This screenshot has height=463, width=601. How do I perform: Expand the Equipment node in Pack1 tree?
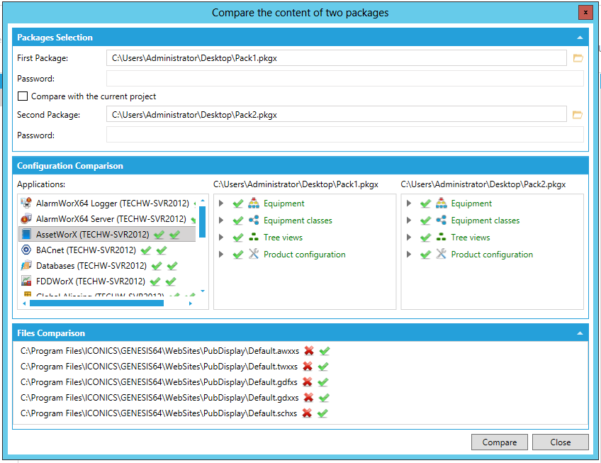(x=221, y=203)
